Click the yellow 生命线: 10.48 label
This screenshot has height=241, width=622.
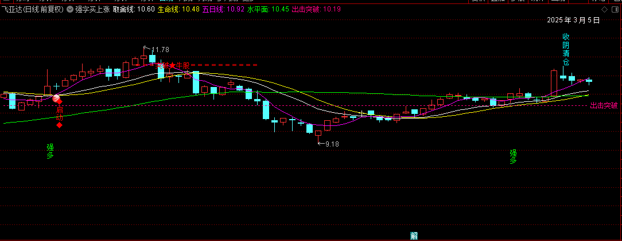(178, 10)
